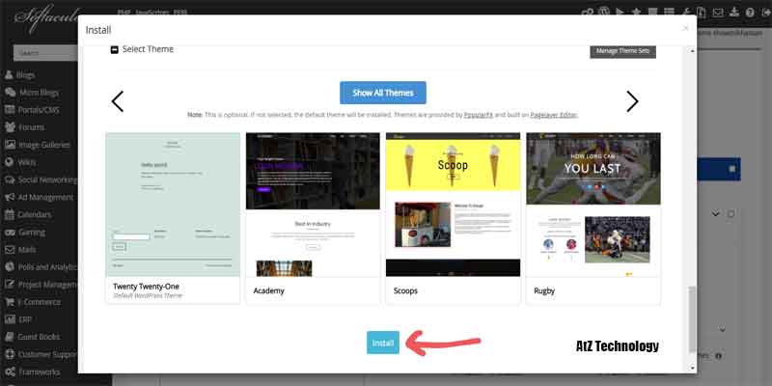Open the email settings icon in top toolbar

pos(718,13)
